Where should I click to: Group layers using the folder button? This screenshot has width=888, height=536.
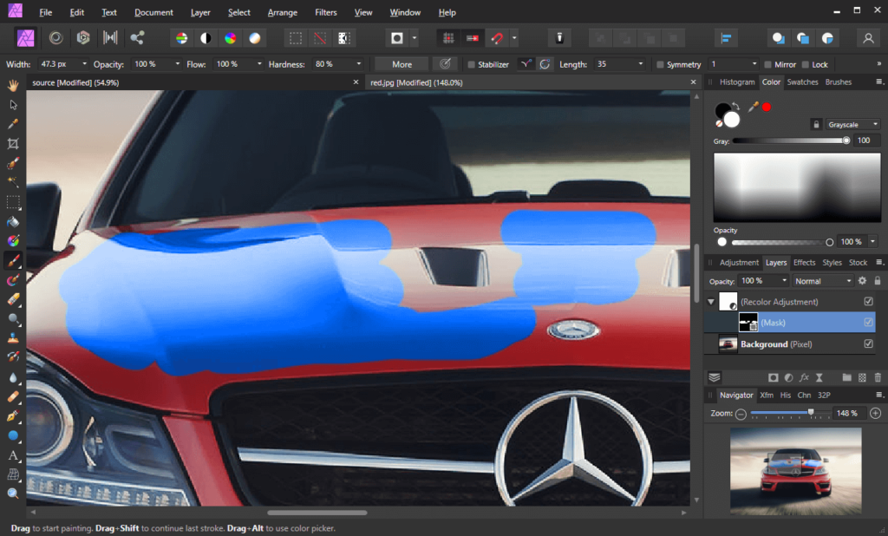(846, 377)
